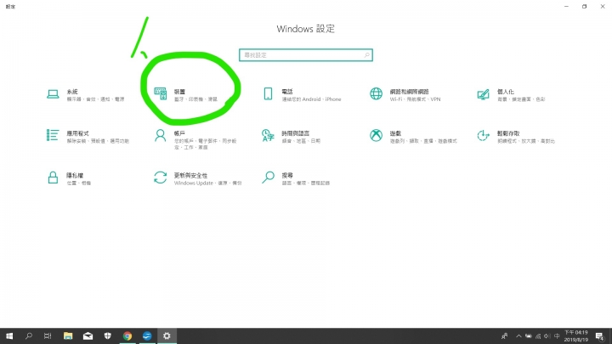Expand hidden tray icons chevron

[x=518, y=336]
